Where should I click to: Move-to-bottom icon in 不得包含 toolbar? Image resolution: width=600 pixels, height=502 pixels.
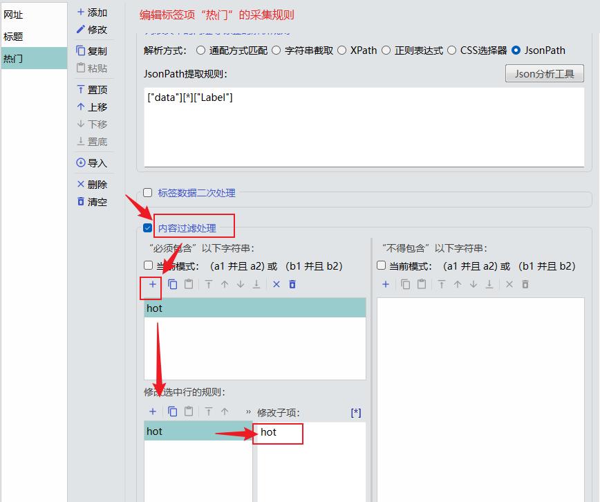(489, 284)
